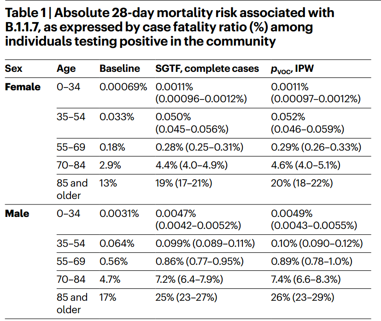Image resolution: width=381 pixels, height=321 pixels.
Task: Select the 0.28% (0.25–0.31%) cell
Action: coord(199,147)
